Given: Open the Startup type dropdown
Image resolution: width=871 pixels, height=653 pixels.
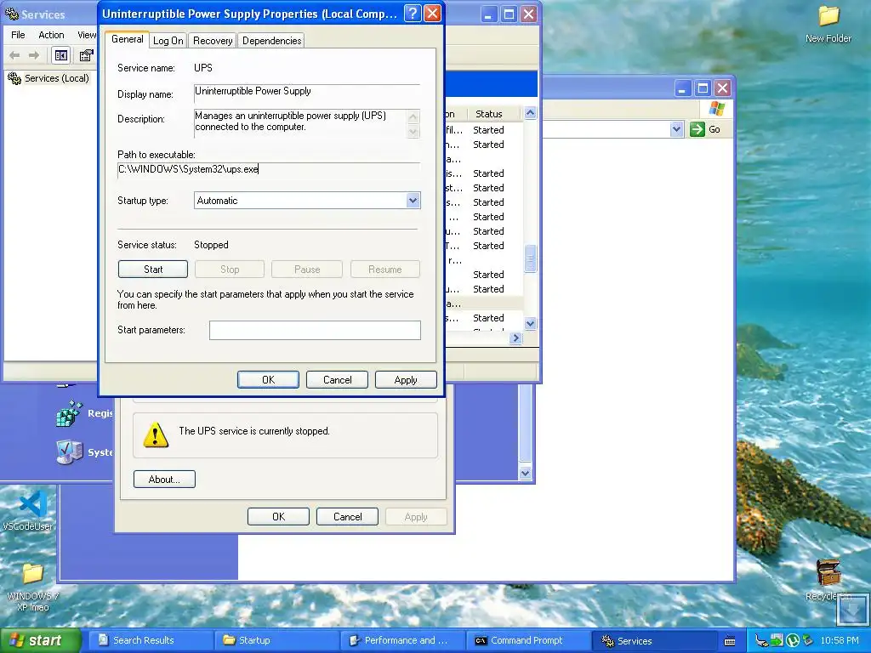Looking at the screenshot, I should click(x=413, y=201).
